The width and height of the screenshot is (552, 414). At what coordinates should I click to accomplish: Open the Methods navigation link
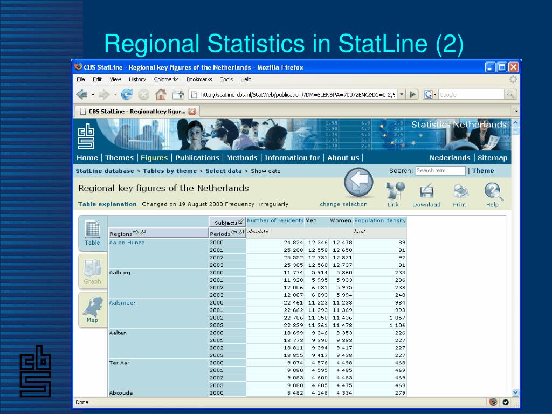click(x=242, y=158)
